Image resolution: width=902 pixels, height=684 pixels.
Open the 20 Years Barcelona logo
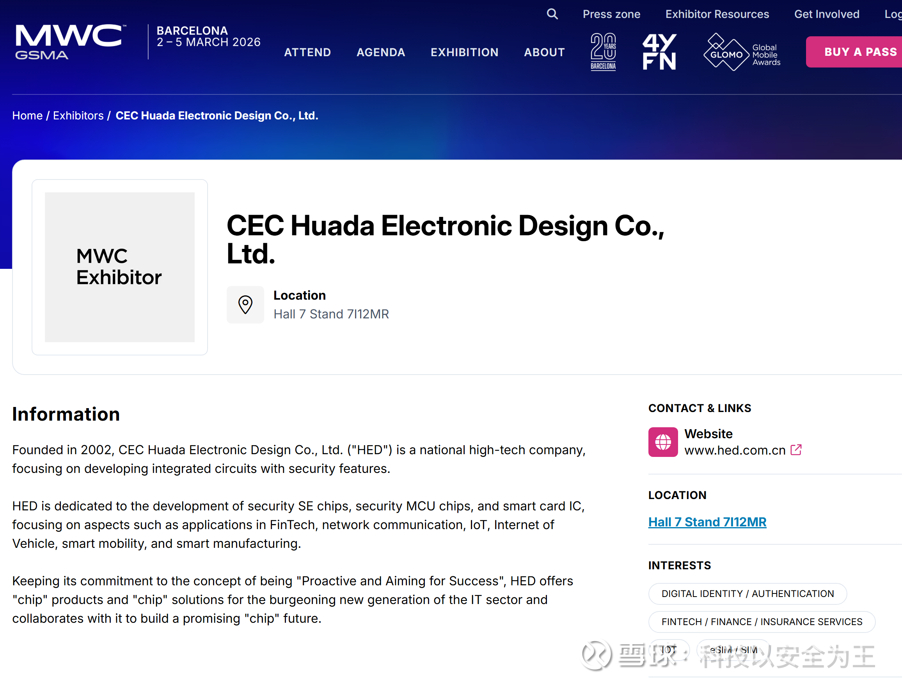click(603, 52)
